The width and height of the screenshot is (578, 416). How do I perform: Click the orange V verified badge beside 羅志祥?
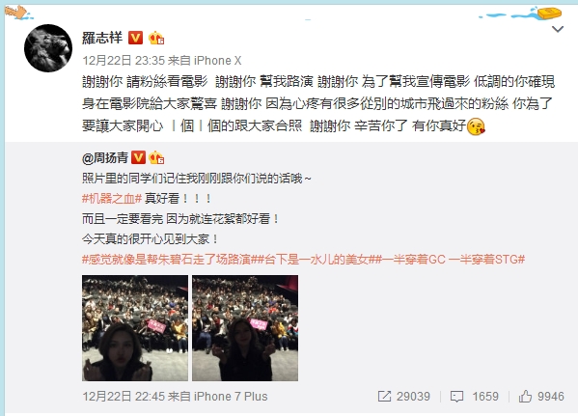[x=135, y=38]
